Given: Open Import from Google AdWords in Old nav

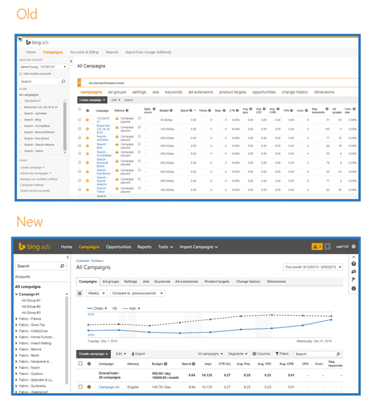Looking at the screenshot, I should click(148, 52).
